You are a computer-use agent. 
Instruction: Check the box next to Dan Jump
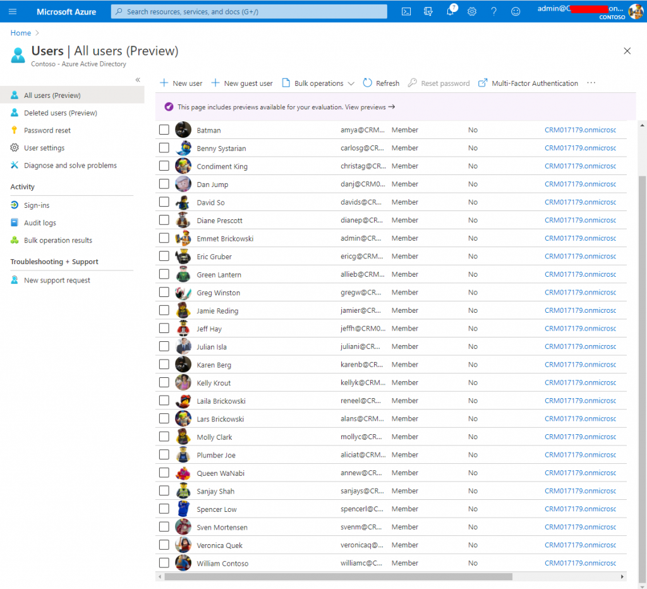pos(164,184)
